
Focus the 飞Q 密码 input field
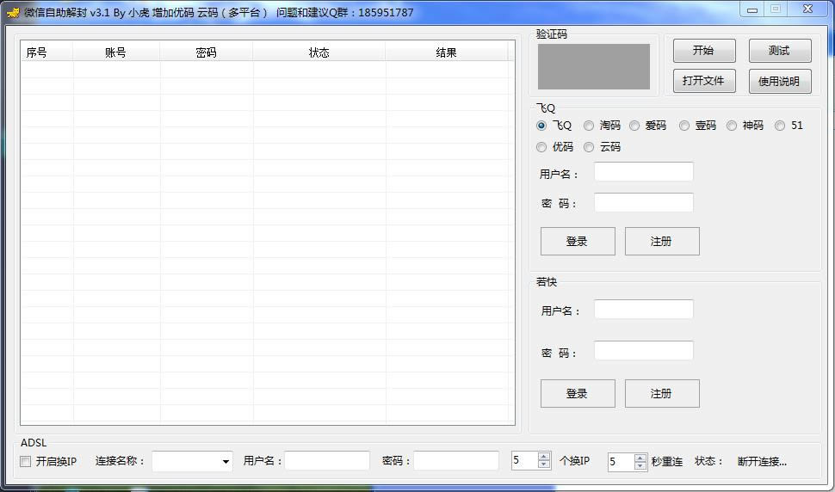point(644,203)
